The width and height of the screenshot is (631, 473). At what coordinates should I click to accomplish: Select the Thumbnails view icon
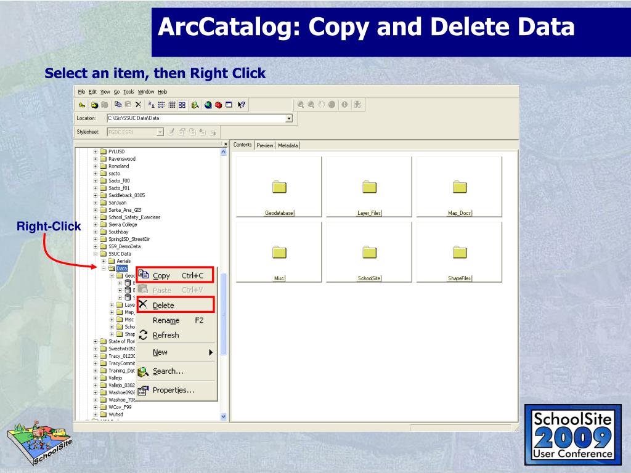coord(182,105)
